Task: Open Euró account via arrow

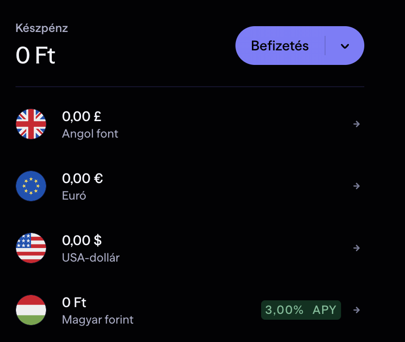Action: [x=357, y=186]
